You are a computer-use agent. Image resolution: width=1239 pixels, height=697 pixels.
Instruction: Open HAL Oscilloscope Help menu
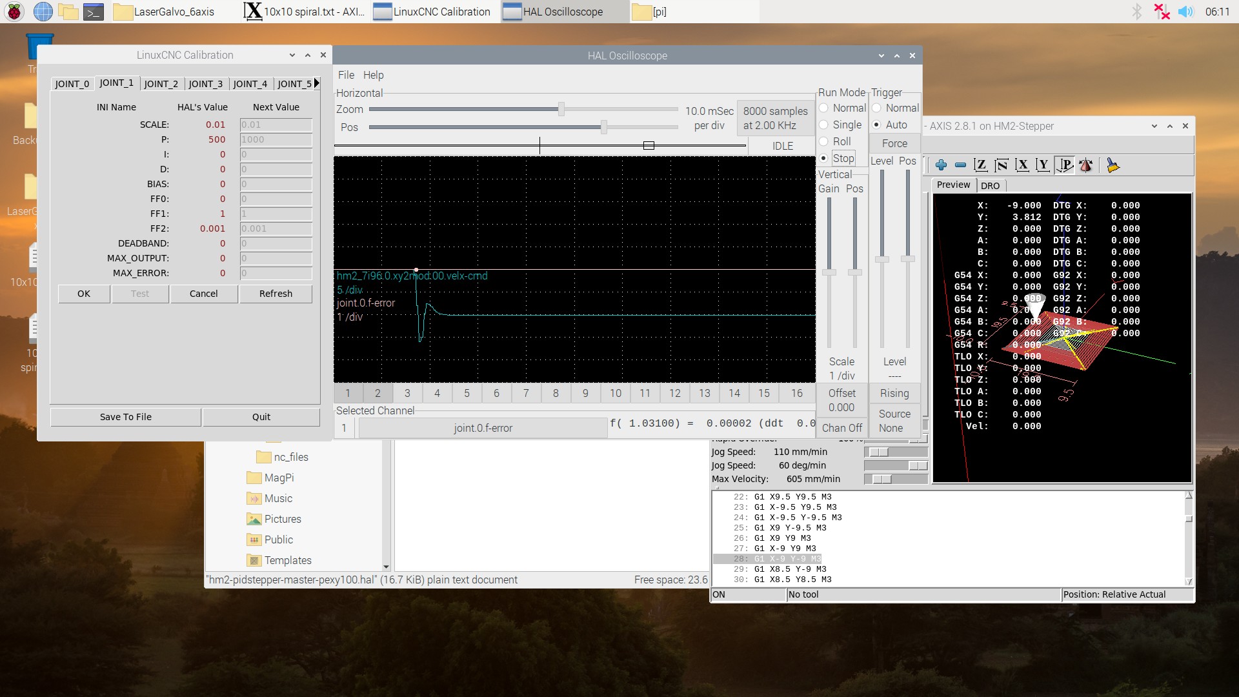[x=373, y=75]
